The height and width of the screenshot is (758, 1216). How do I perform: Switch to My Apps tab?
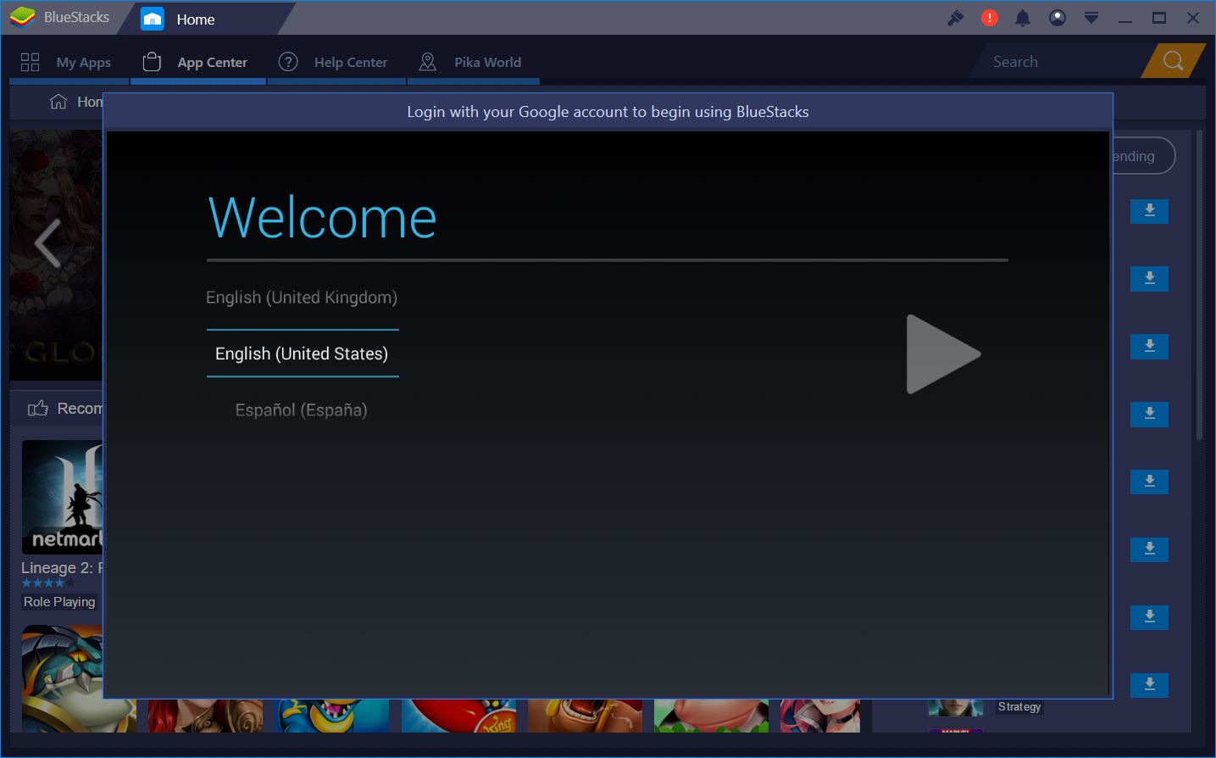pos(69,62)
